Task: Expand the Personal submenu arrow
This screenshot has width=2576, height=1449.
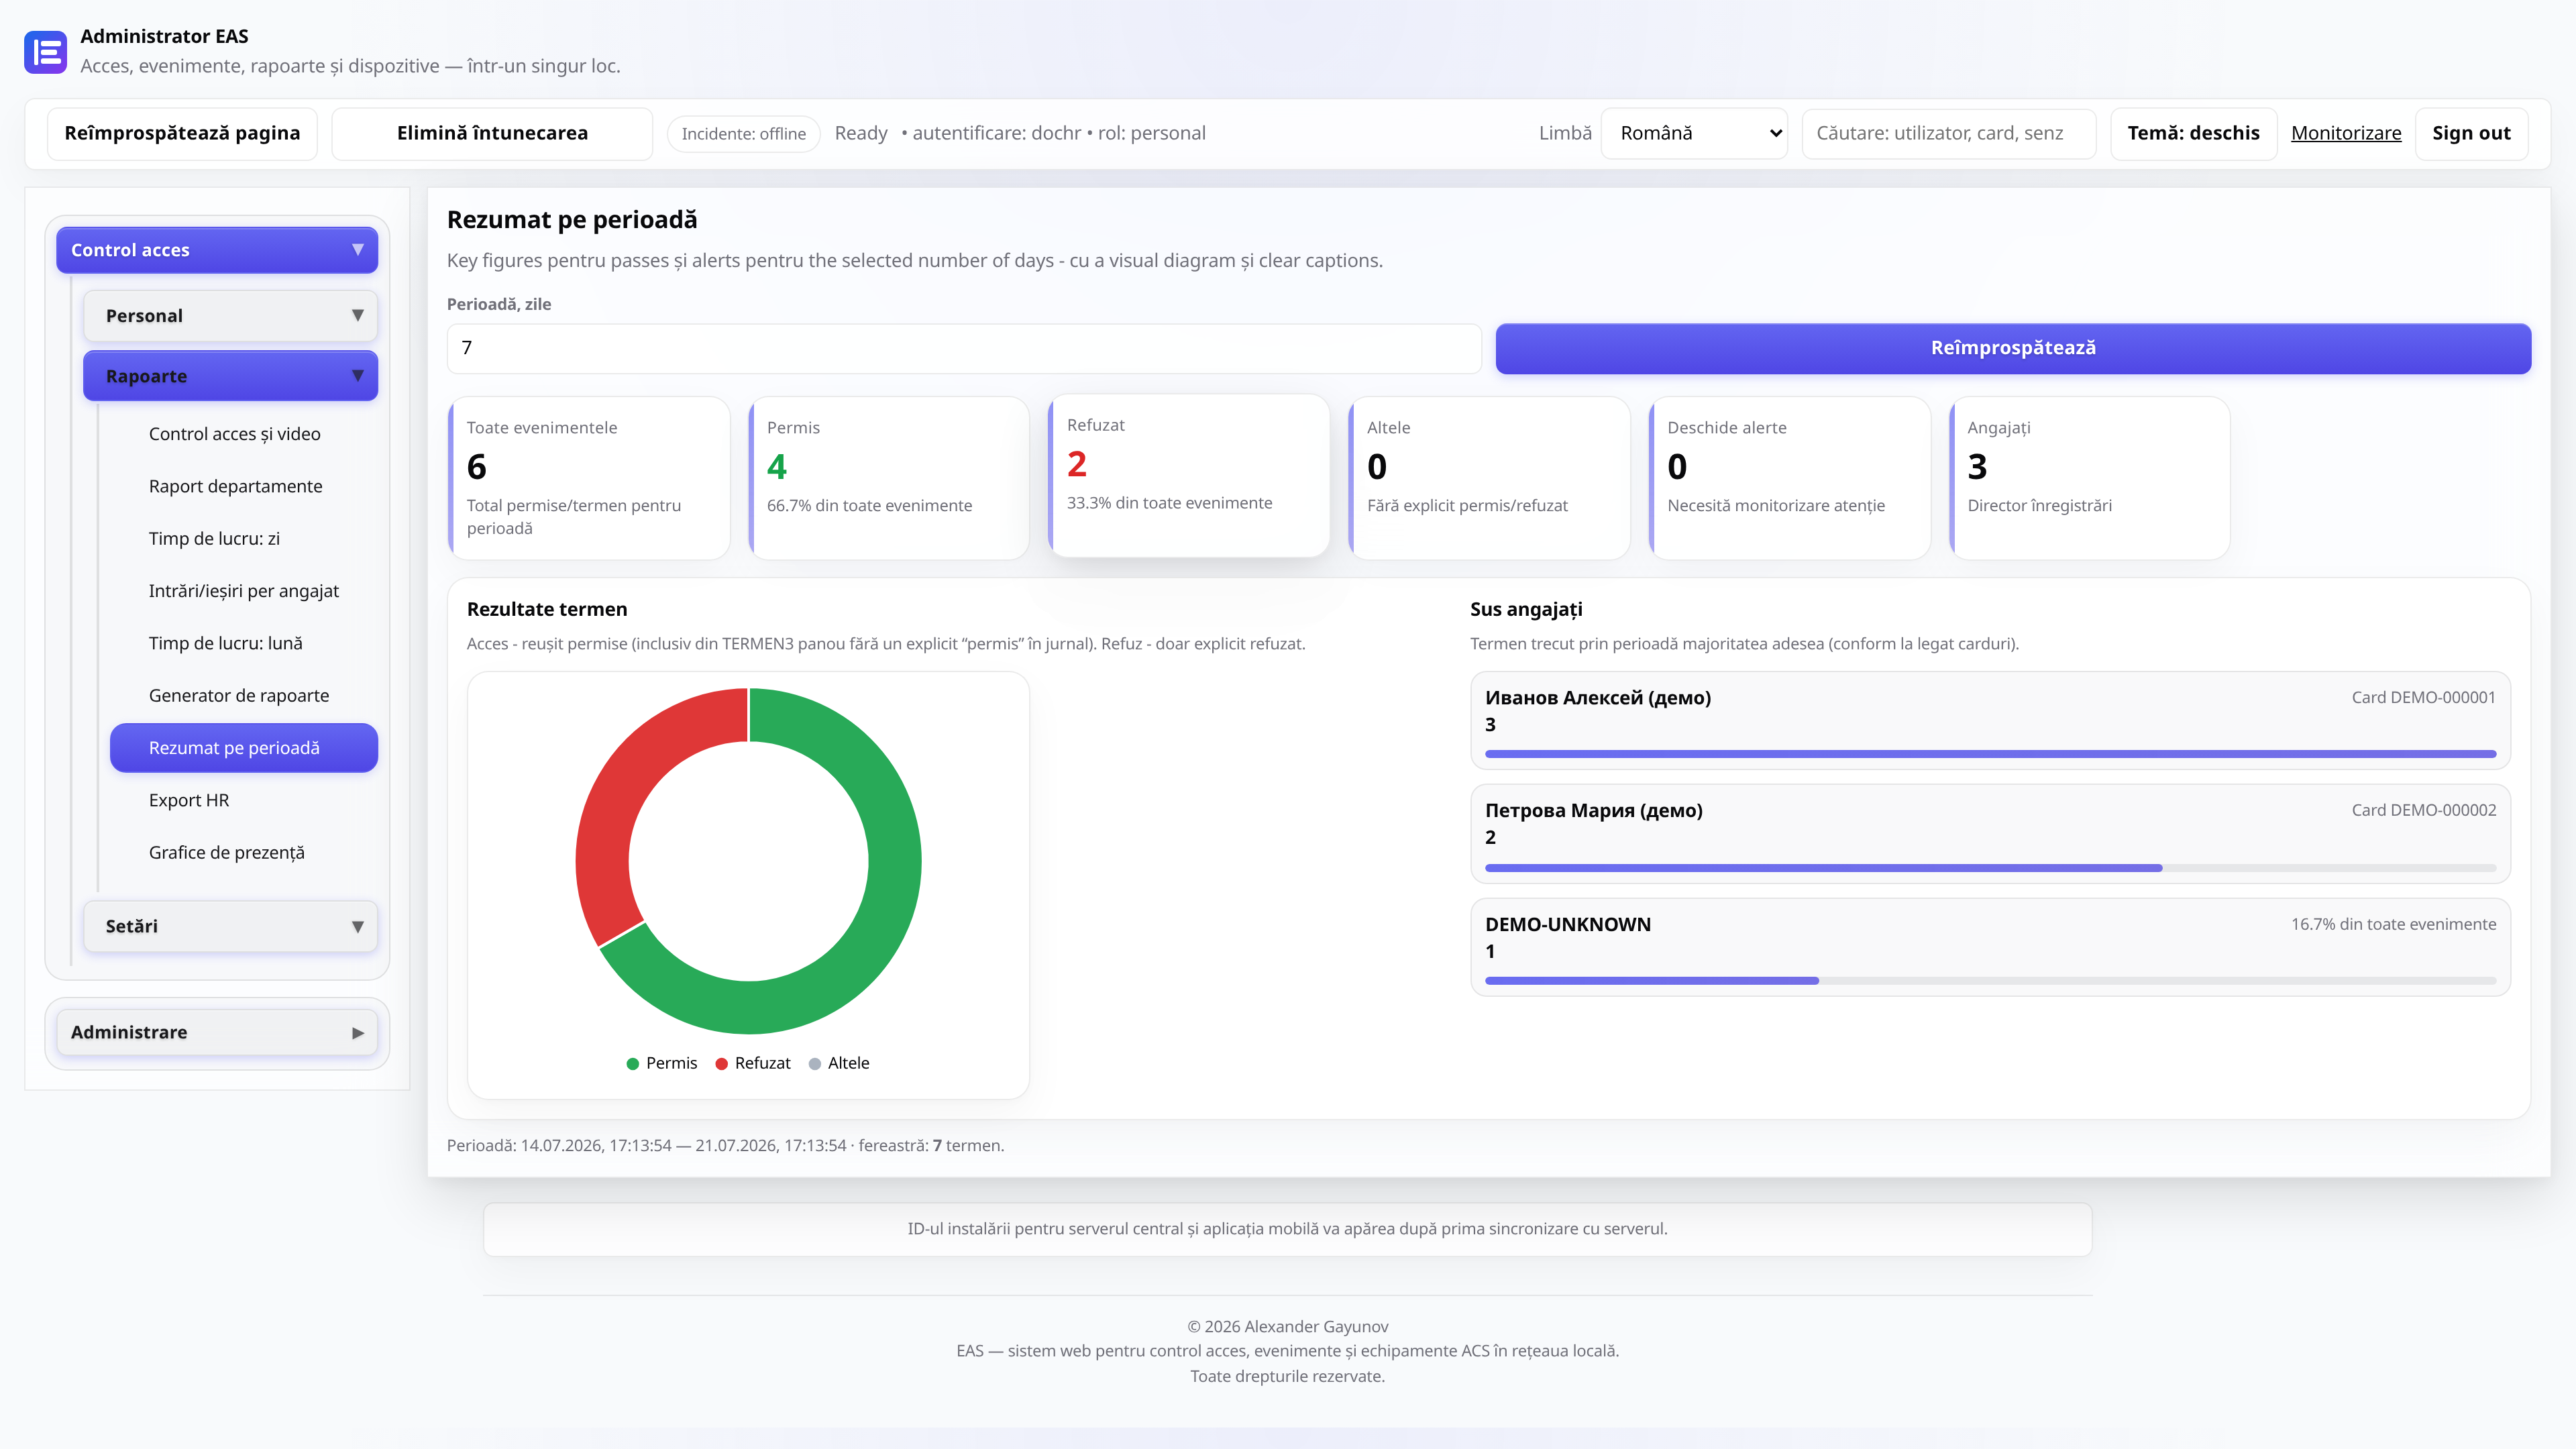Action: (x=357, y=316)
